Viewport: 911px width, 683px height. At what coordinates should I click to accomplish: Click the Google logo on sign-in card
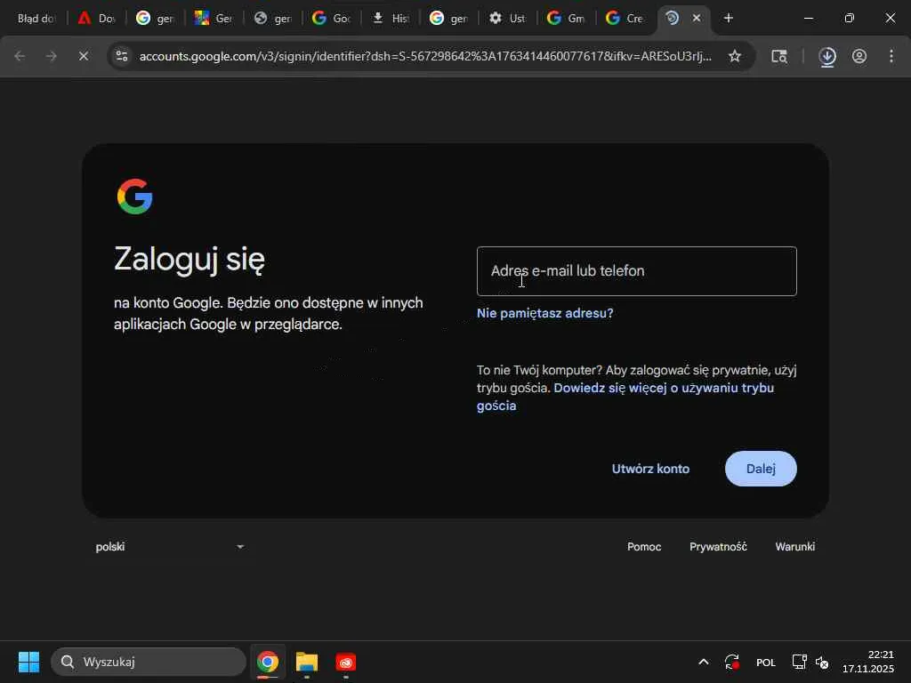135,197
